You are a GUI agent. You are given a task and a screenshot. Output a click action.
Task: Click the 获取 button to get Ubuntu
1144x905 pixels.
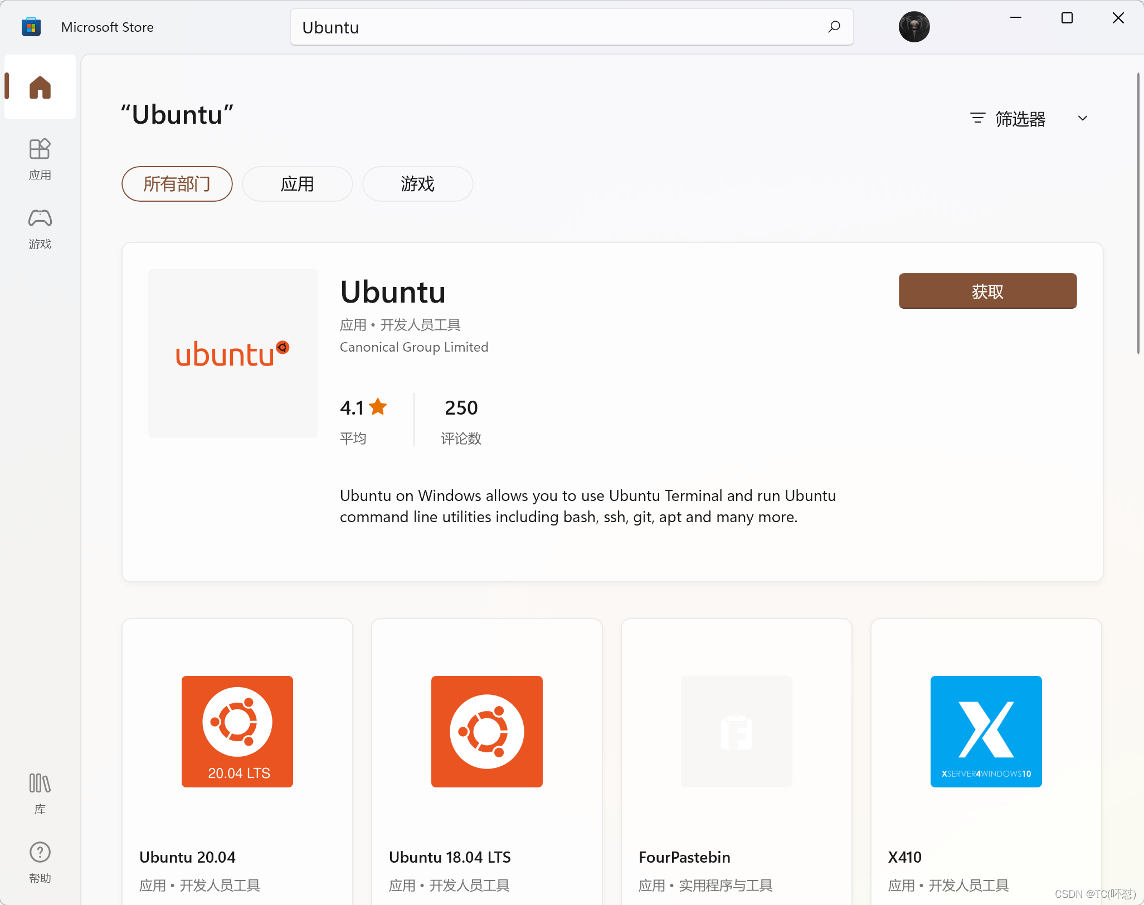click(987, 290)
